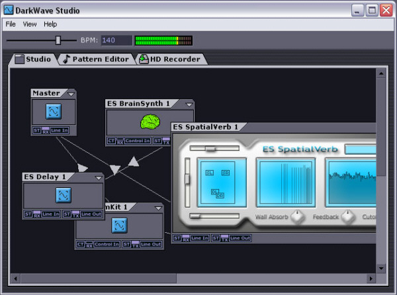Click the SR speaker marker in SpatialVerb room
397x295 pixels.
pyautogui.click(x=226, y=173)
